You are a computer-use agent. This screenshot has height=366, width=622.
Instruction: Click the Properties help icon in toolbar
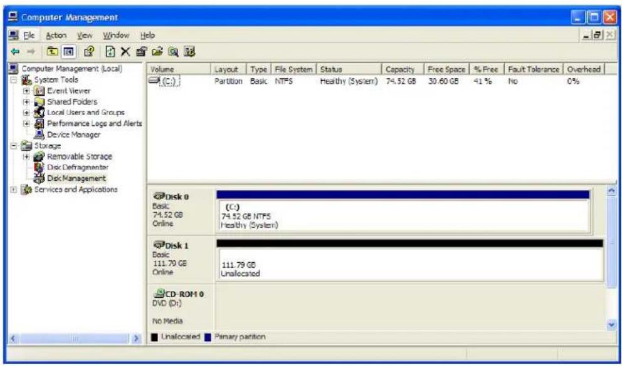89,51
